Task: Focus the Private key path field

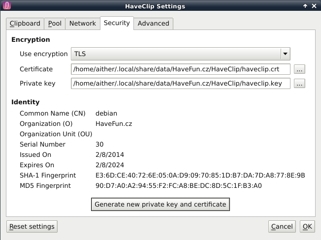Action: [x=181, y=84]
